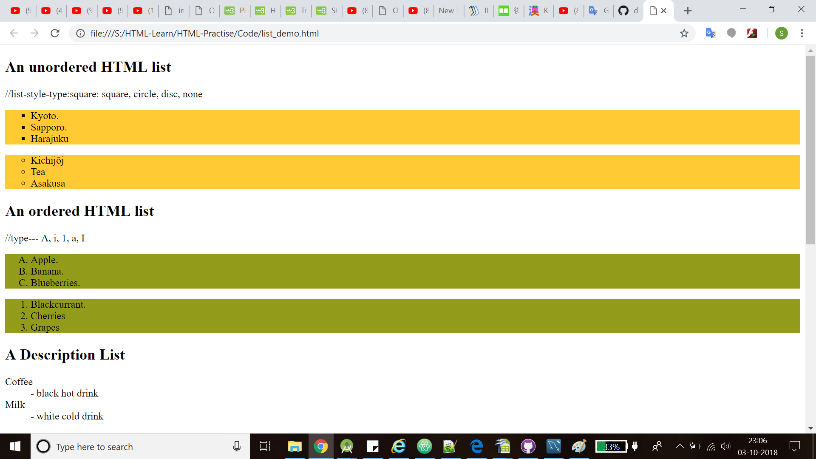This screenshot has height=459, width=816.
Task: Click the forward navigation arrow
Action: (34, 33)
